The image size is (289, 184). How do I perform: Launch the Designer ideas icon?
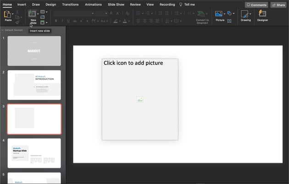[x=262, y=14]
